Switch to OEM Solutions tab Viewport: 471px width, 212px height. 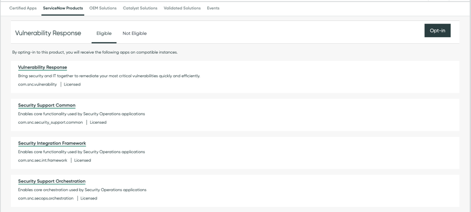point(103,8)
